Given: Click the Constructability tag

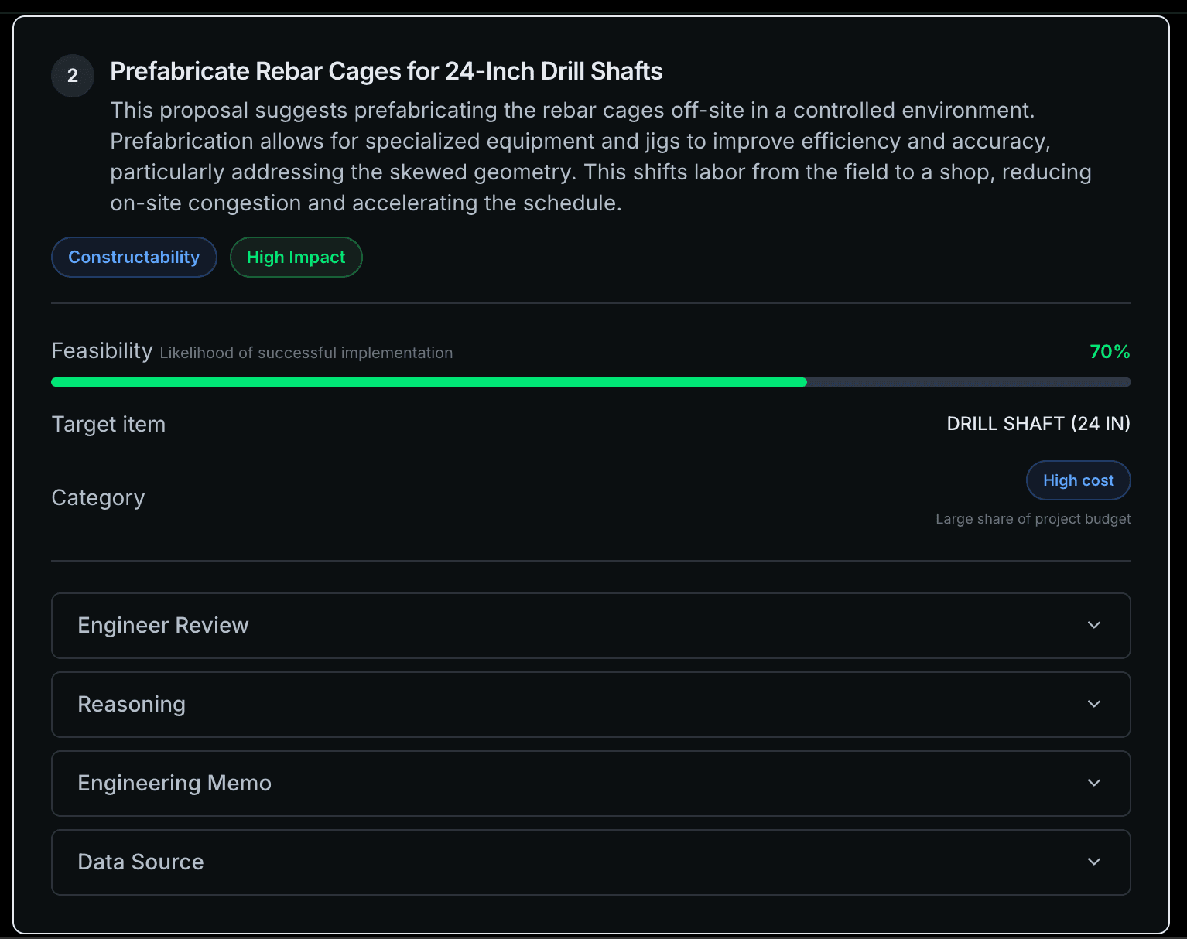Looking at the screenshot, I should click(134, 257).
